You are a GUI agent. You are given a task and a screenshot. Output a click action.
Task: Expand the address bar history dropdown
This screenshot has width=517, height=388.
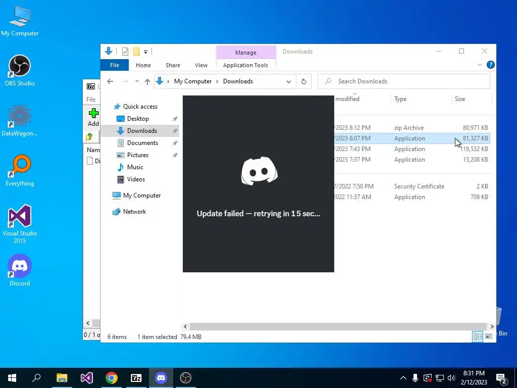click(288, 81)
